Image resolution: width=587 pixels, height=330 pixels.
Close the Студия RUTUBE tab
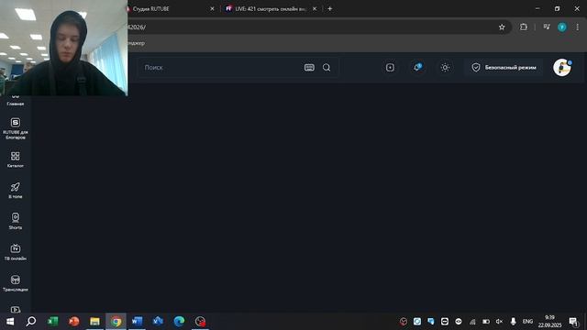tap(212, 8)
